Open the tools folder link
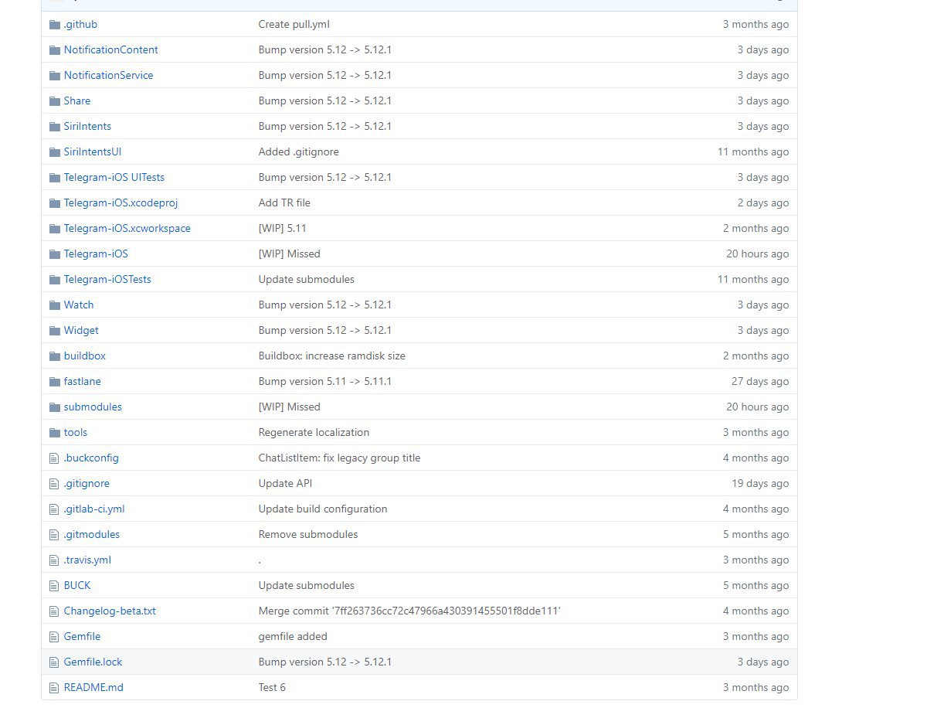Viewport: 944px width, 708px height. 75,433
